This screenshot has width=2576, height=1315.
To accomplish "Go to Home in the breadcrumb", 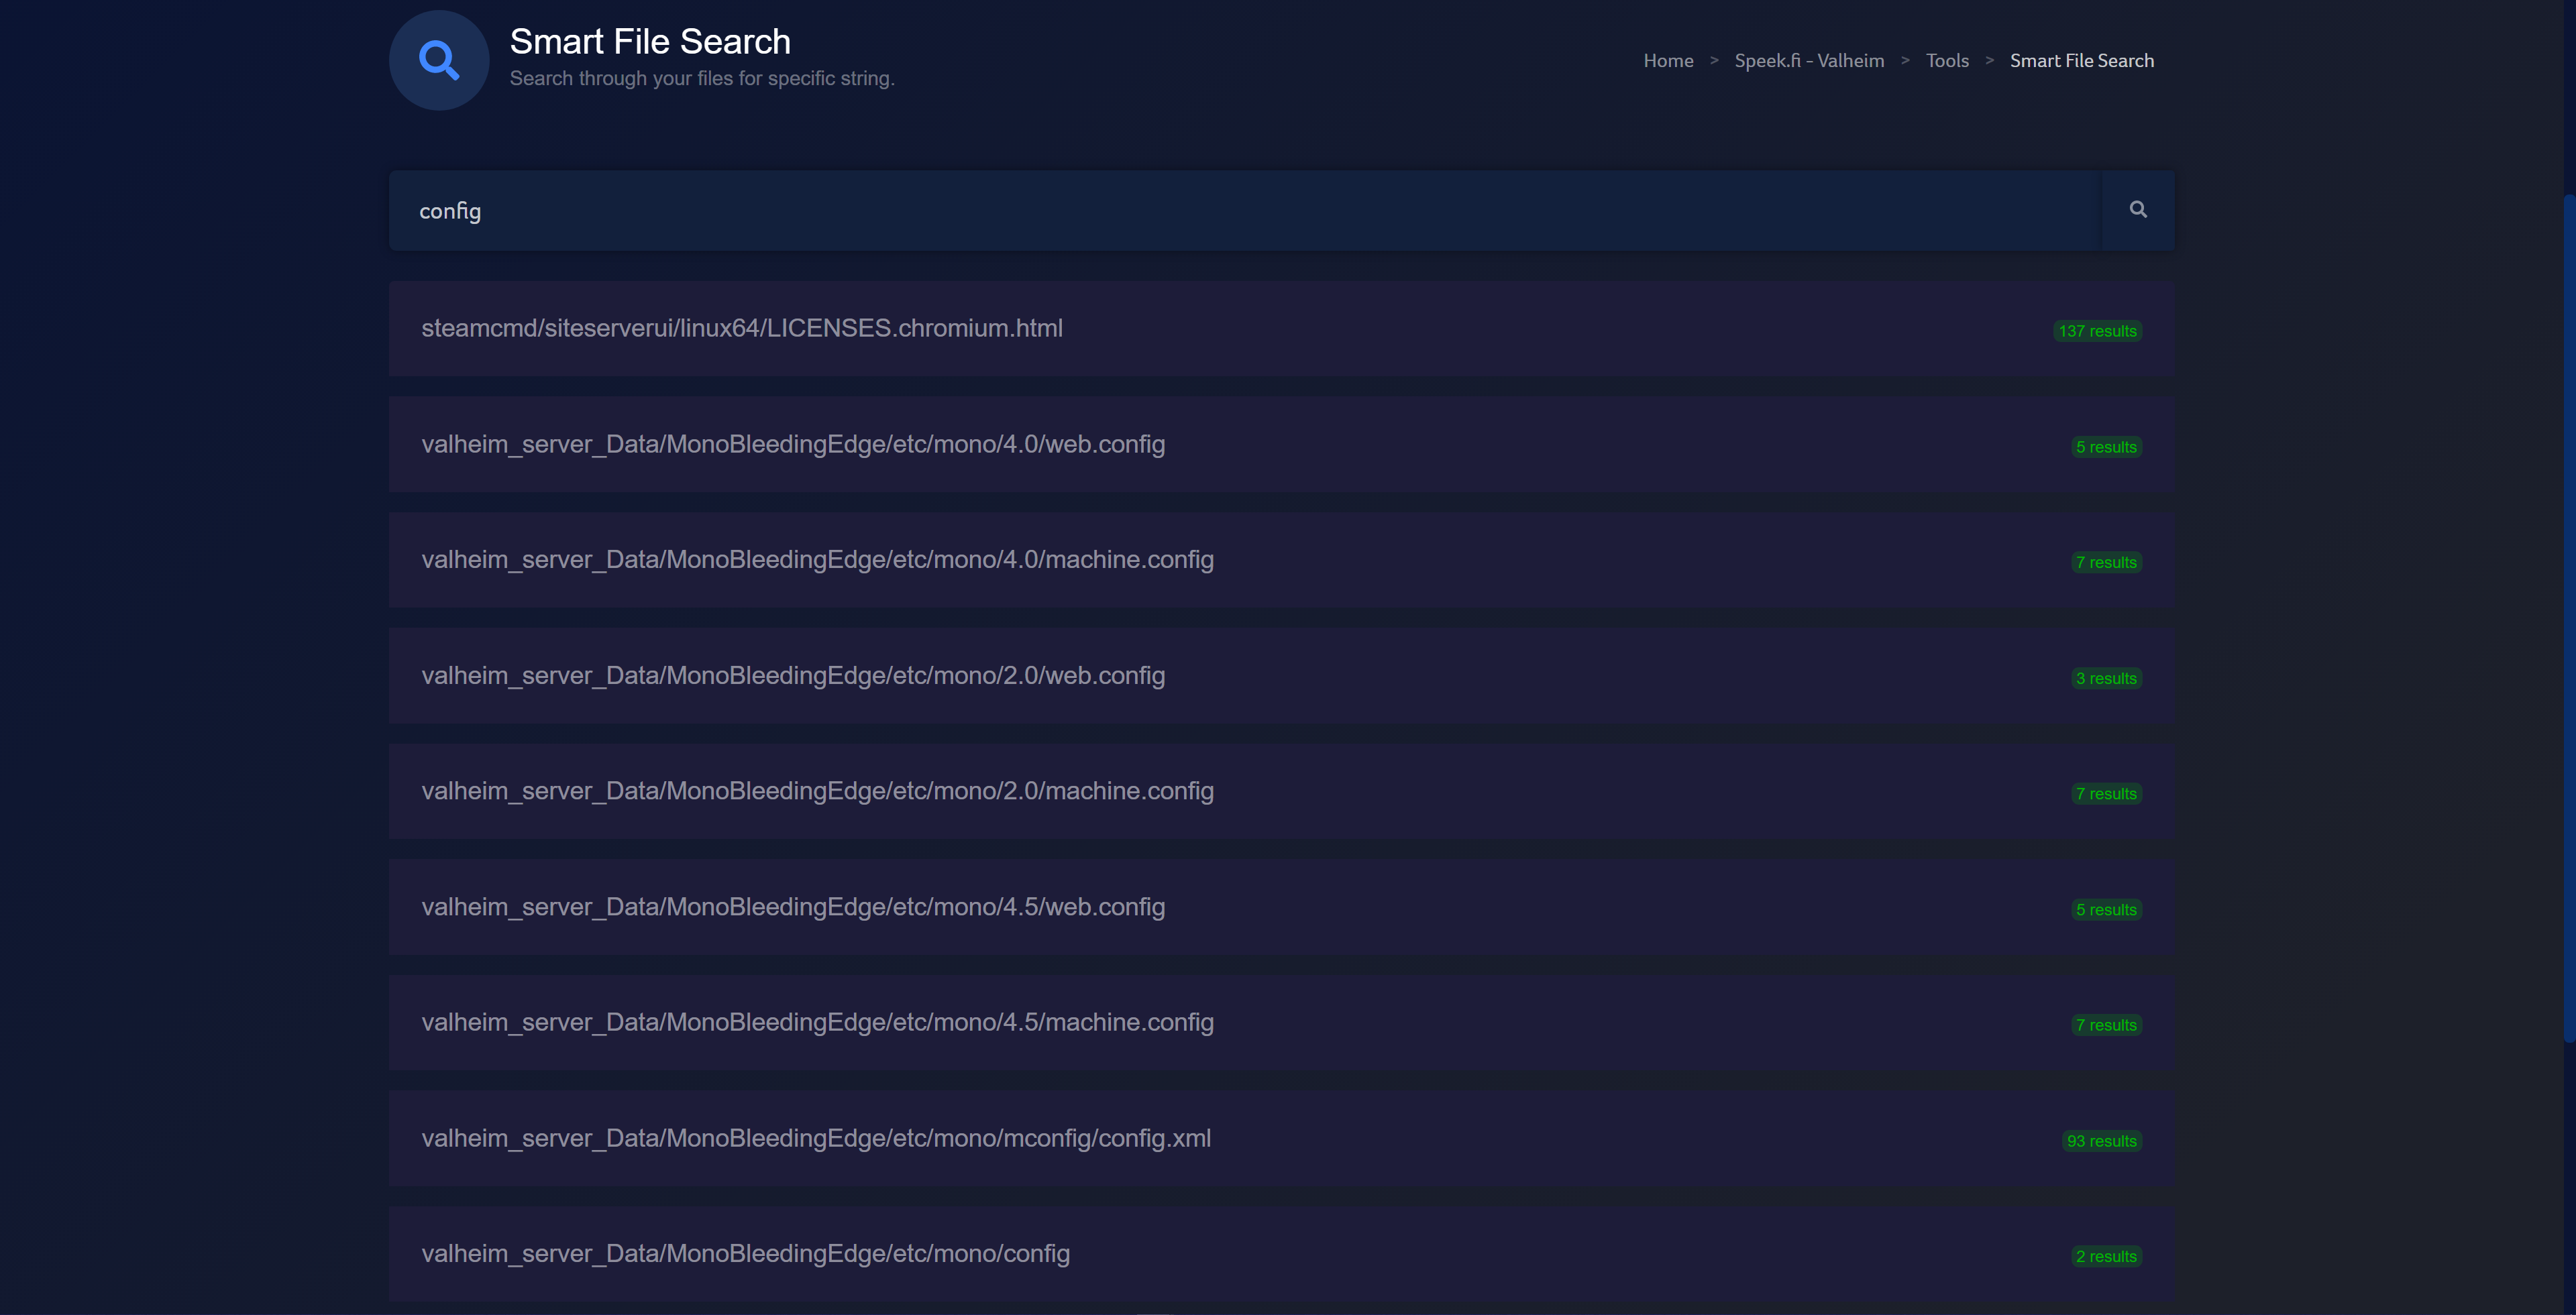I will coord(1668,61).
